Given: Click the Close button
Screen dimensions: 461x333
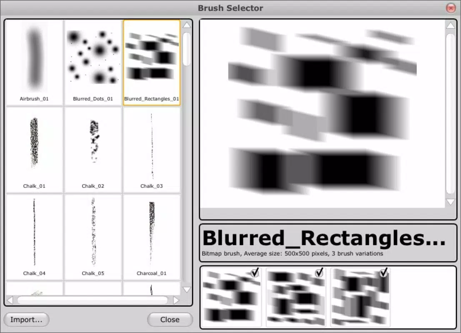Looking at the screenshot, I should pos(170,320).
